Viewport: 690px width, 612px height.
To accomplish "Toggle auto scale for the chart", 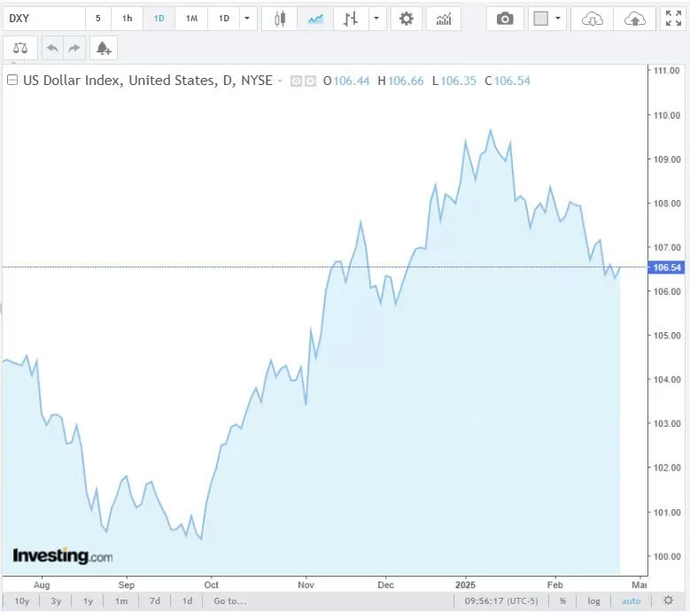I will (x=631, y=601).
